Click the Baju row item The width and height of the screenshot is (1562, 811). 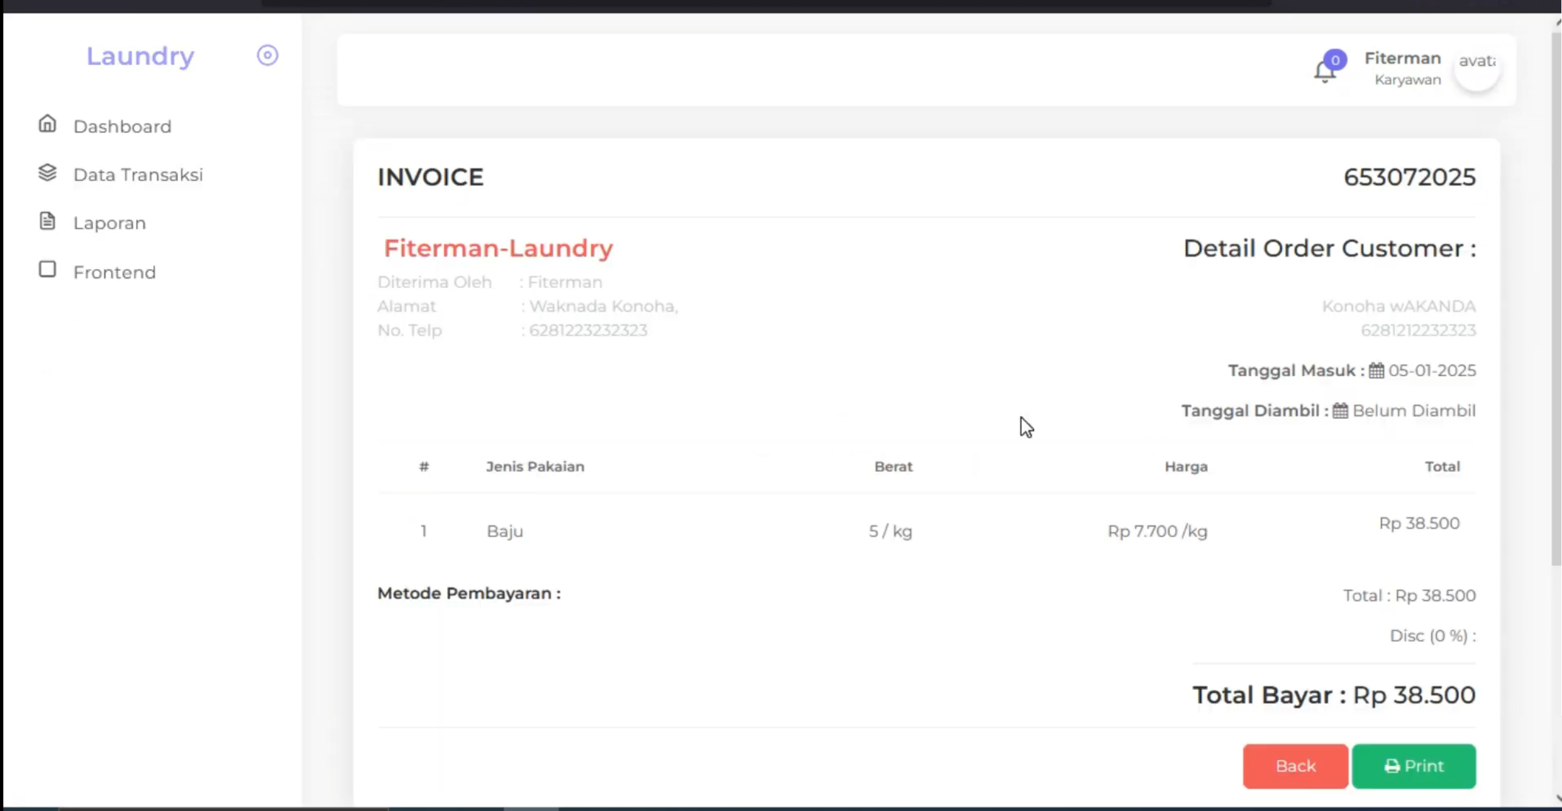click(x=505, y=531)
